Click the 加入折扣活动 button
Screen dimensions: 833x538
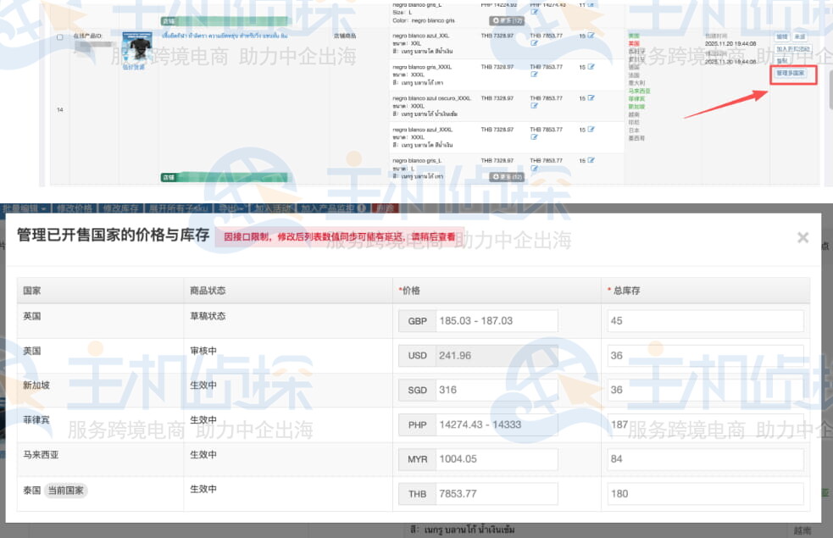793,49
